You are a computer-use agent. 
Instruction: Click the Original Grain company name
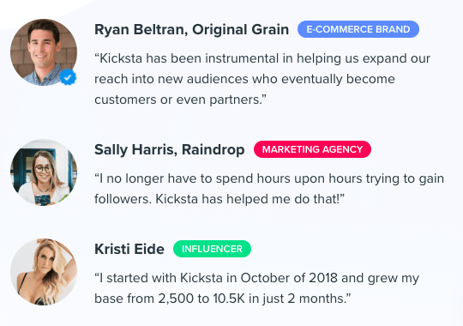[240, 29]
